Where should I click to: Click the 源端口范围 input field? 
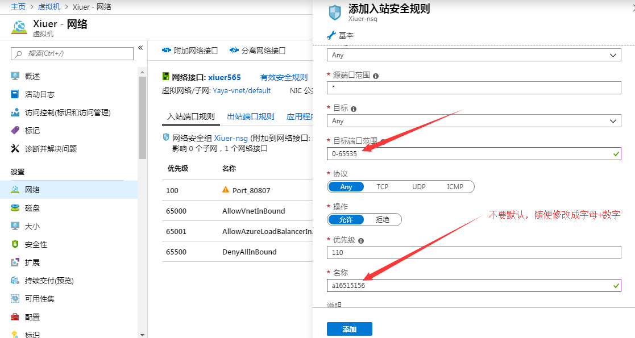coord(474,88)
